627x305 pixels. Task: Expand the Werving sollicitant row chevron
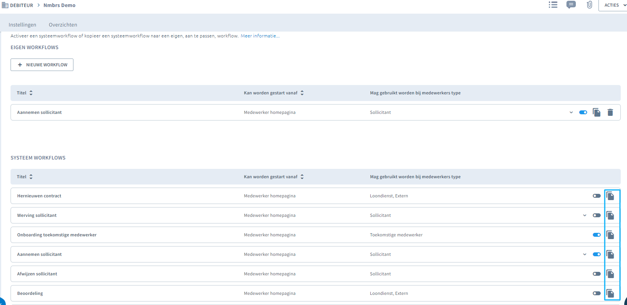coord(585,215)
